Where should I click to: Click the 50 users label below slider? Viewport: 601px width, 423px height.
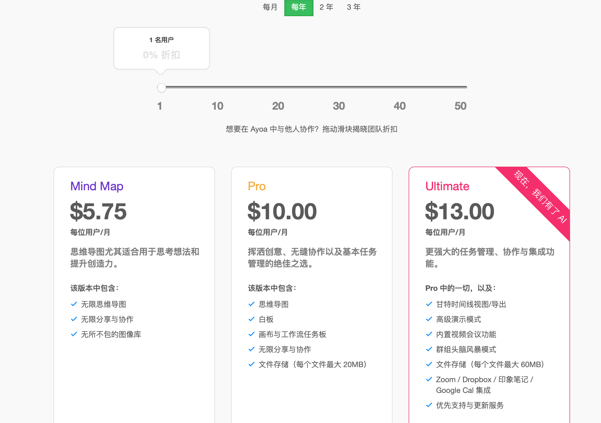pos(460,106)
